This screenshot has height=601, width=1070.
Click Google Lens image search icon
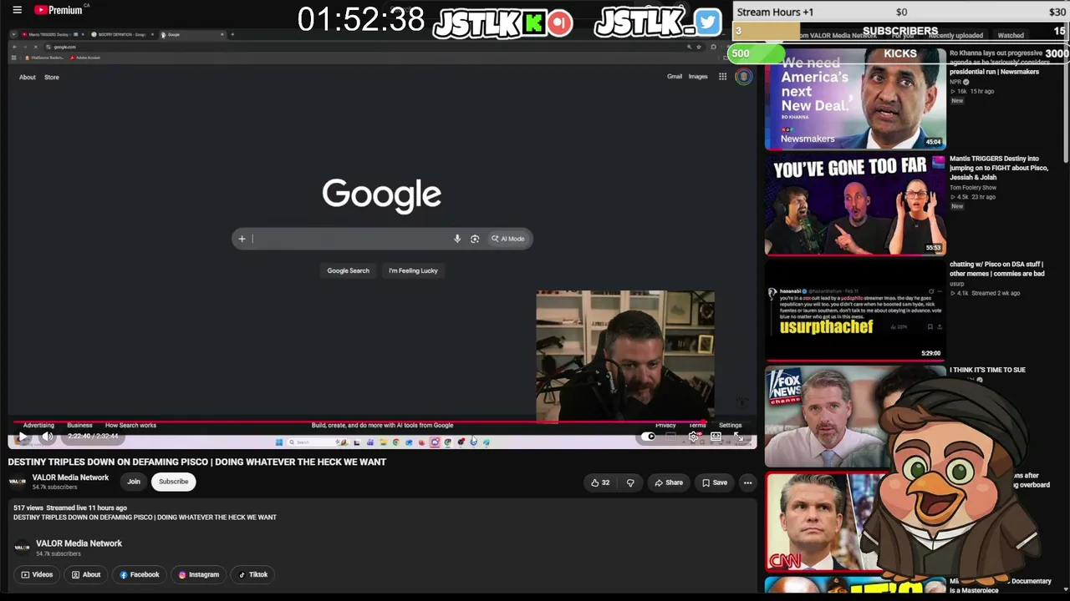point(475,239)
